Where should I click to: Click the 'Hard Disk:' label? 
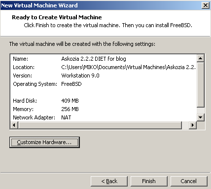(25, 101)
